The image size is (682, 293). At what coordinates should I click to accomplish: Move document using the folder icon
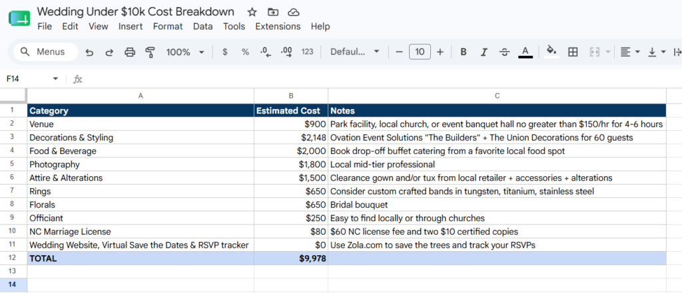pos(273,12)
